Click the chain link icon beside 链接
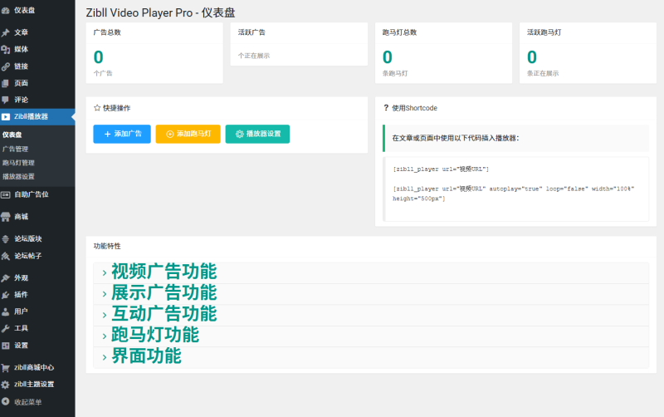 (x=6, y=66)
